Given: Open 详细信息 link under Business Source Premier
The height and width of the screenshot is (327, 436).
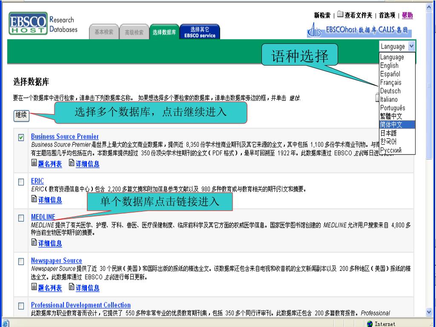Looking at the screenshot, I should tap(88, 164).
